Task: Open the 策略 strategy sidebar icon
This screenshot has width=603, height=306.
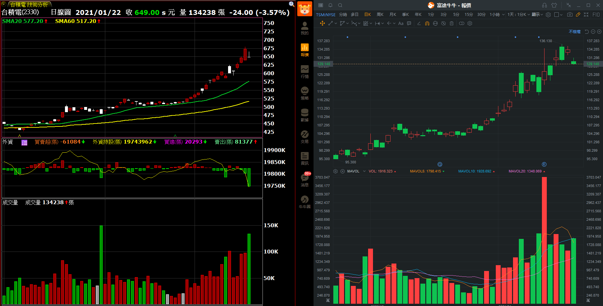Action: [x=304, y=94]
